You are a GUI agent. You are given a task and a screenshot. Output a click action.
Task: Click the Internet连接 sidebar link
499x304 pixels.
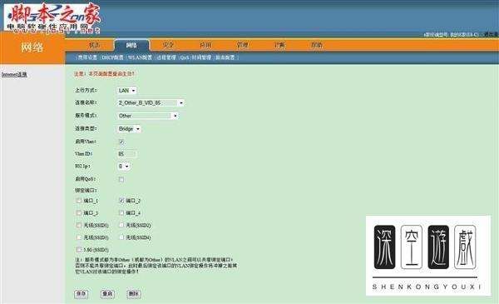14,75
